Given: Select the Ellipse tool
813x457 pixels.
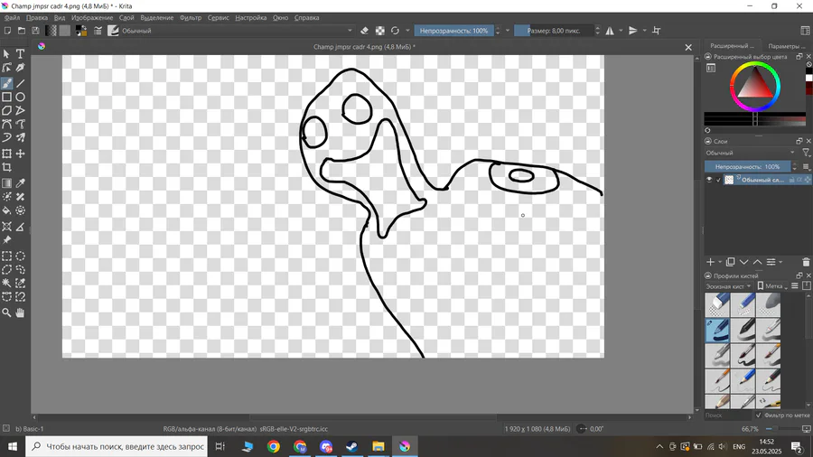Looking at the screenshot, I should (x=20, y=97).
